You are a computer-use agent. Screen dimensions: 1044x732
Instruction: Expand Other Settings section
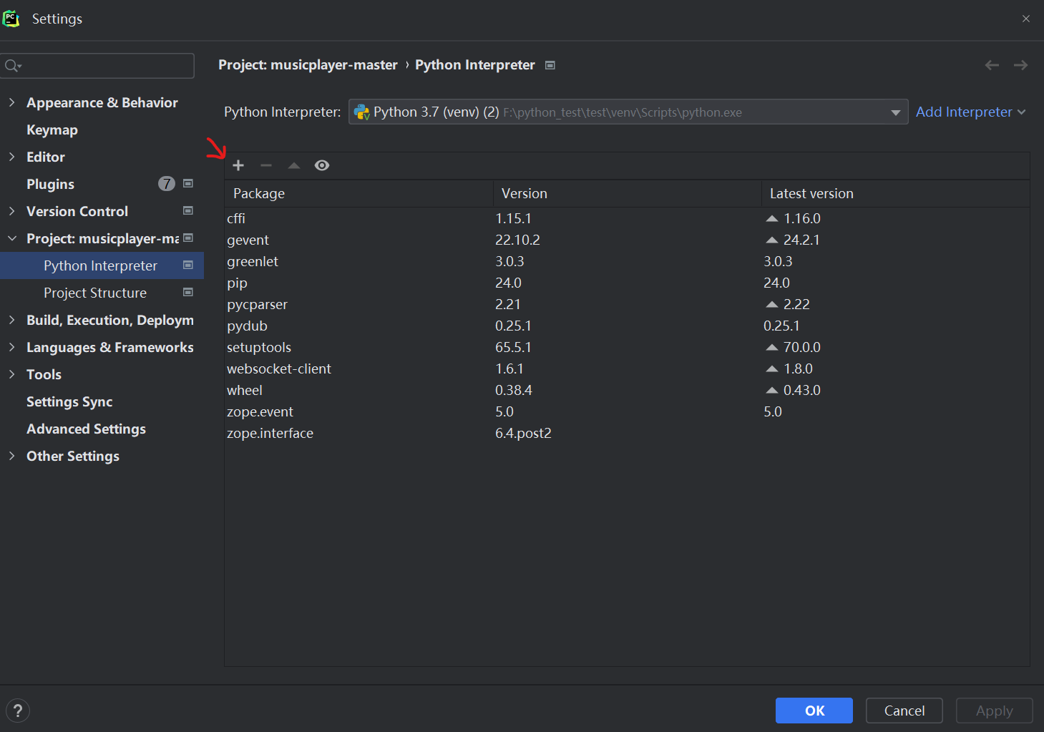click(11, 456)
